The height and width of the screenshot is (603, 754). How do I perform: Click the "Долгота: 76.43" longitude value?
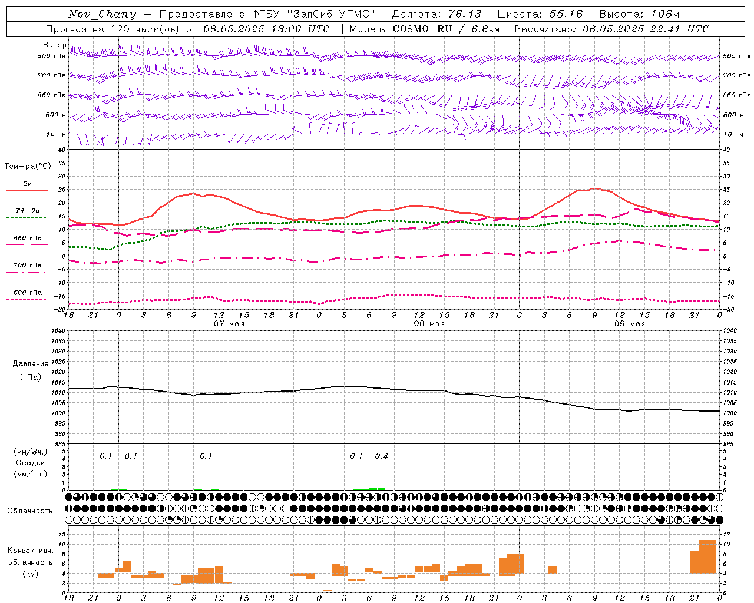(436, 14)
